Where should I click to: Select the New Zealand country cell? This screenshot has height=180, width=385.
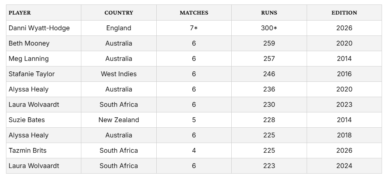(x=119, y=120)
